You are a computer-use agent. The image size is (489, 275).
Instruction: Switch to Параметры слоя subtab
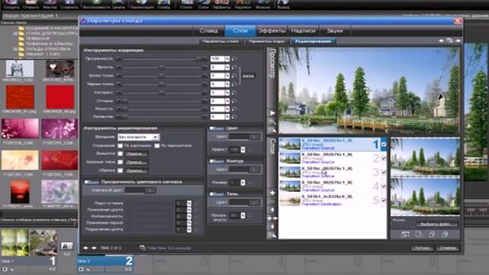[x=221, y=41]
